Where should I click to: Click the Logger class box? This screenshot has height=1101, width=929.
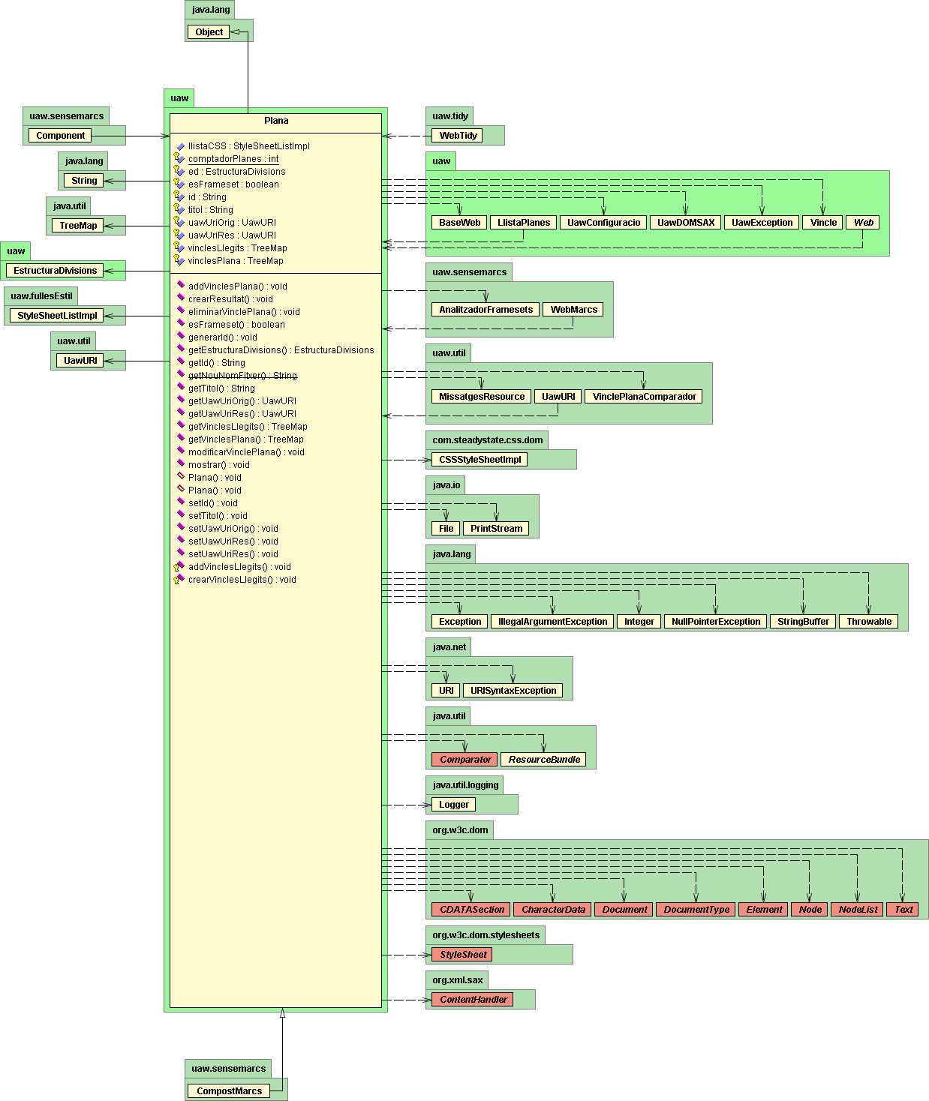point(453,805)
